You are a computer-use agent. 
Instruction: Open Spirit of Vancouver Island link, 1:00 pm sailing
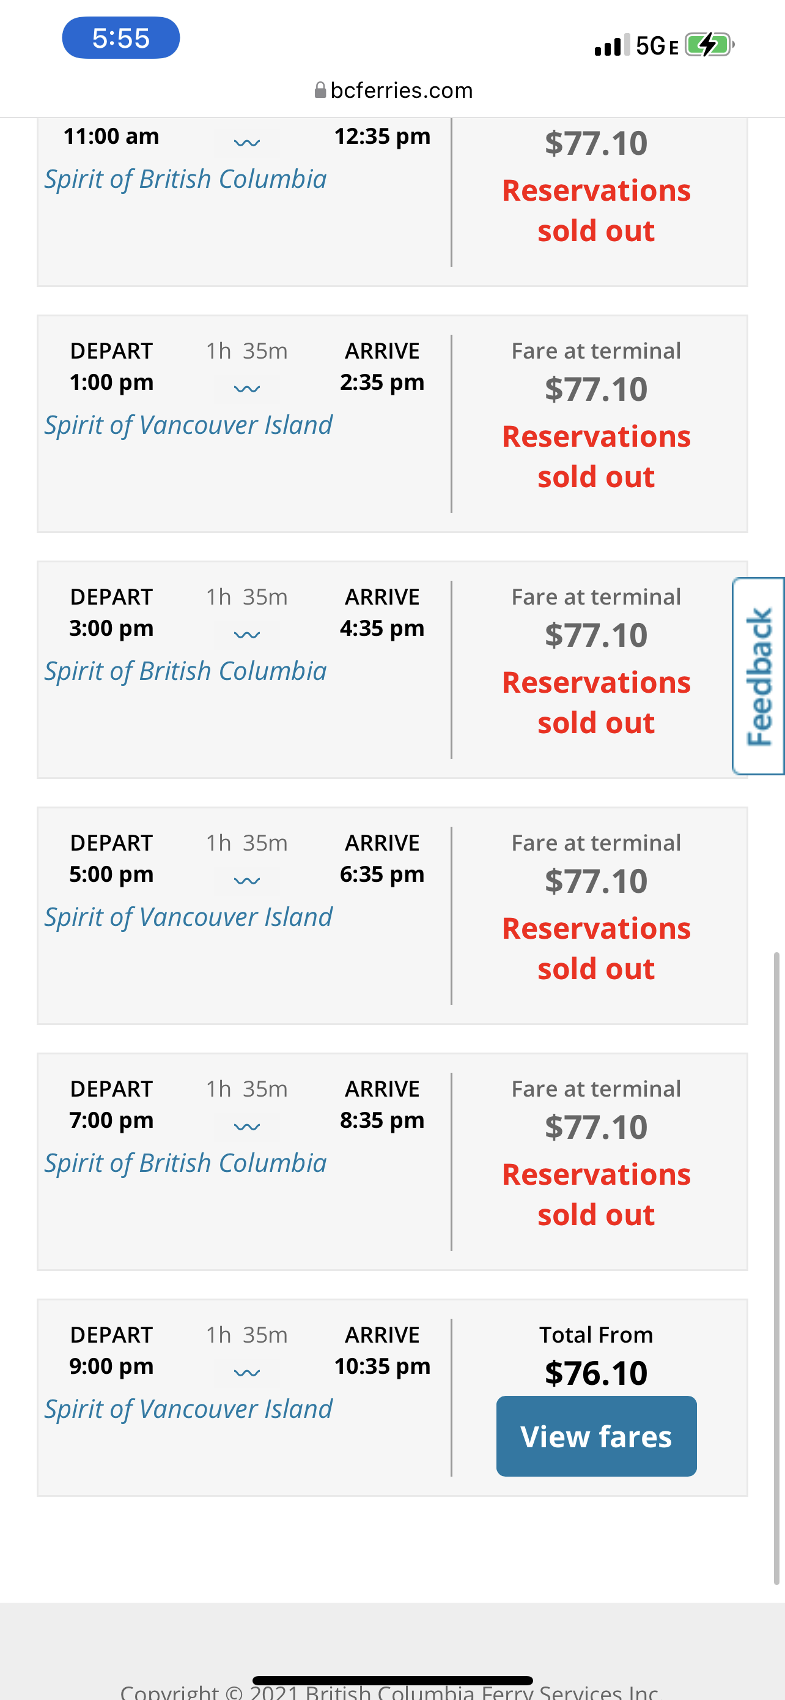coord(188,425)
